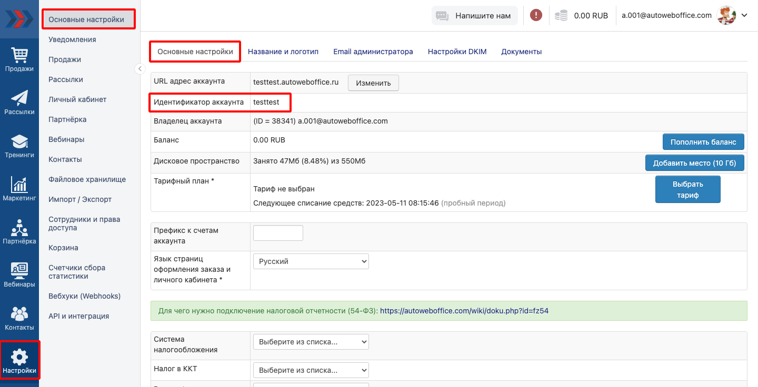
Task: Open the Продажи shopping cart icon
Action: pyautogui.click(x=19, y=56)
